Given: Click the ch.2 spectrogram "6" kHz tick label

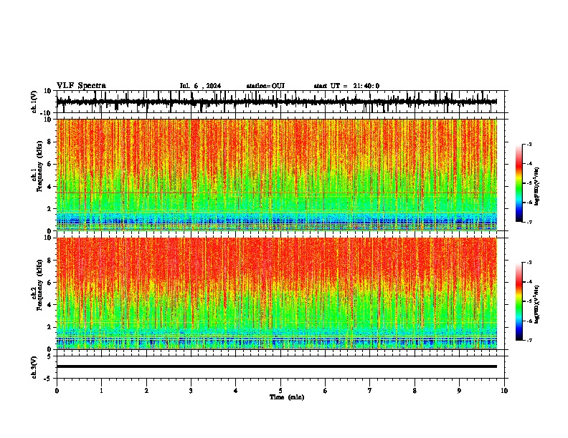Looking at the screenshot, I should (x=49, y=283).
